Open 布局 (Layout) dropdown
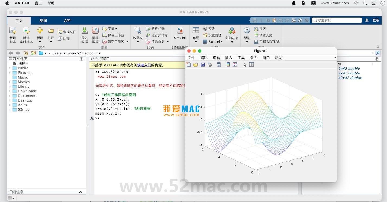 pos(196,42)
